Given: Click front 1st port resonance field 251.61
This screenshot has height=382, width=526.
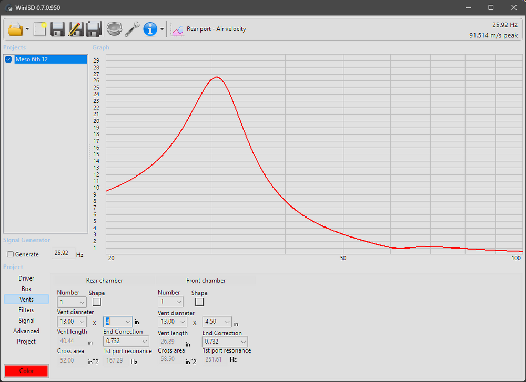Looking at the screenshot, I should pyautogui.click(x=215, y=359).
